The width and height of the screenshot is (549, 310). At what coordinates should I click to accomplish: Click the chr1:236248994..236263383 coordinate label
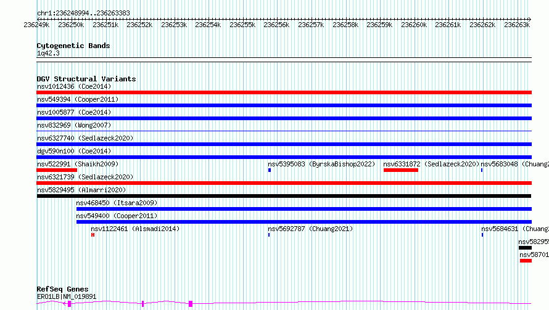click(x=83, y=14)
